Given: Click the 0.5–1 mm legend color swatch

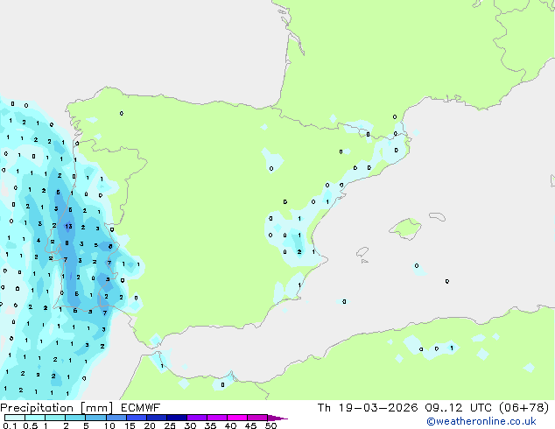Looking at the screenshot, I should tap(35, 418).
